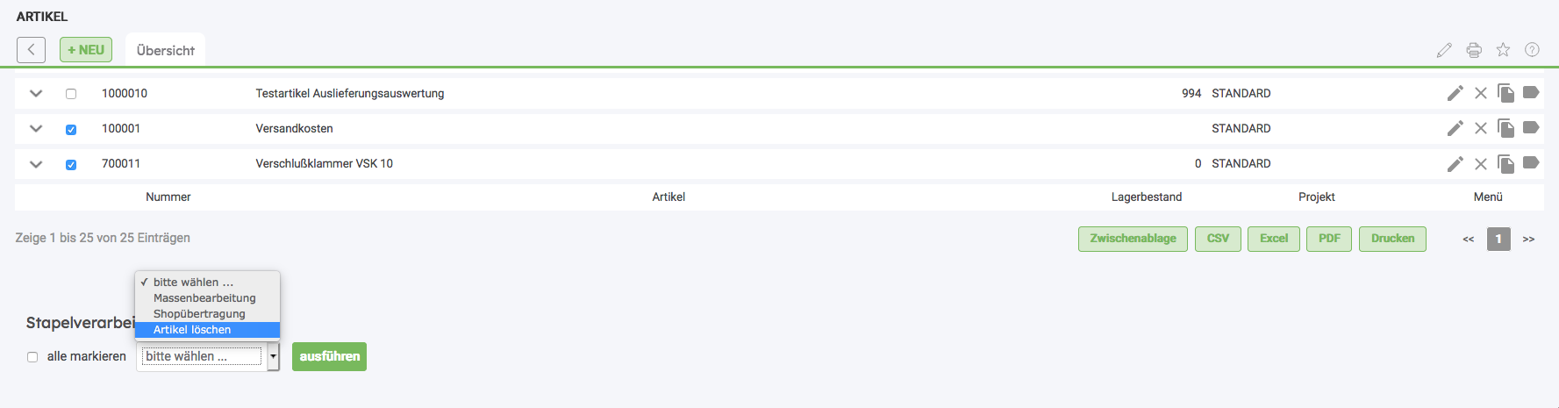Click the printer icon in the top bar
Screen dimensions: 1559x408
click(1474, 50)
